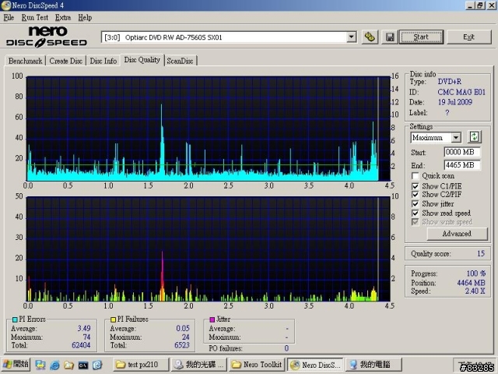Click the Start MB input field
The image size is (498, 374).
(461, 152)
